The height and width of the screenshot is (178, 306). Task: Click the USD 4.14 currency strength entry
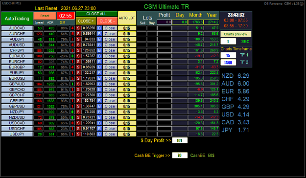click(235, 114)
